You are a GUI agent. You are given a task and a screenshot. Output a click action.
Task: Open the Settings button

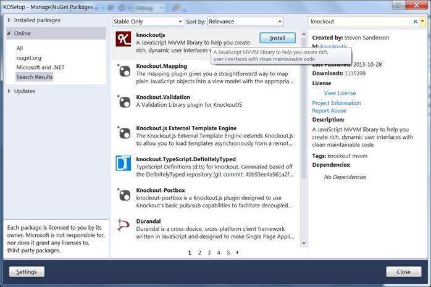(x=27, y=272)
